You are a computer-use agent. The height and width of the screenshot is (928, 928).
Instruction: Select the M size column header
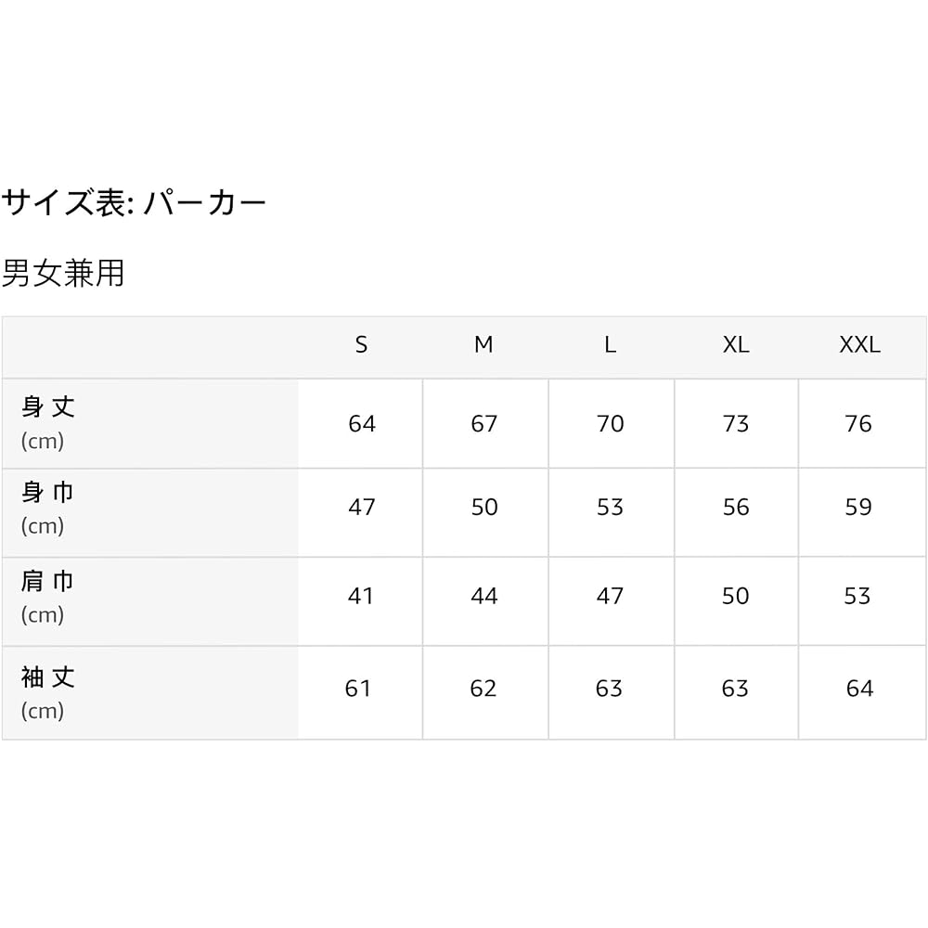[x=483, y=345]
